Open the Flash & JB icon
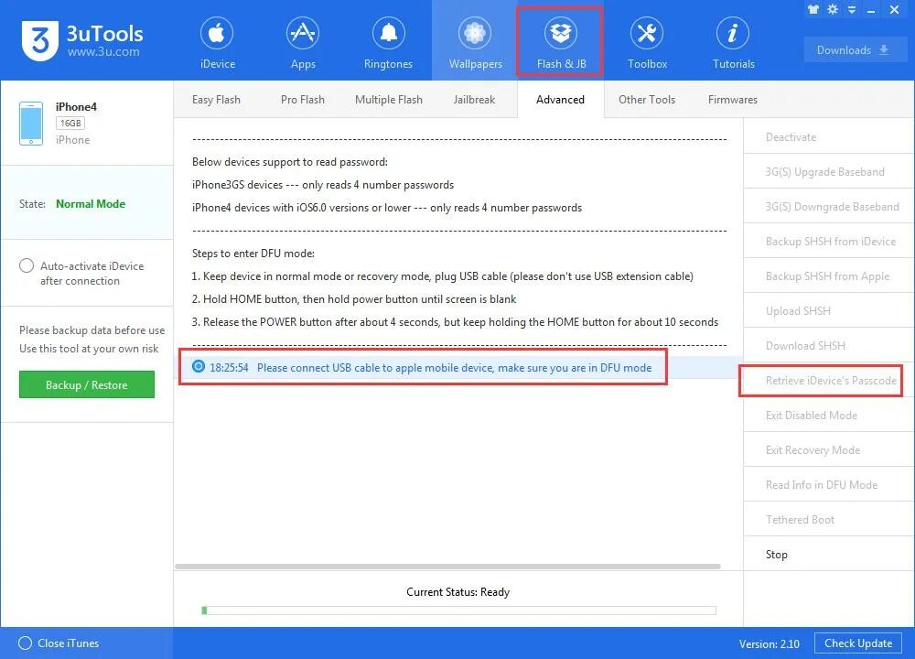The image size is (915, 659). click(560, 33)
